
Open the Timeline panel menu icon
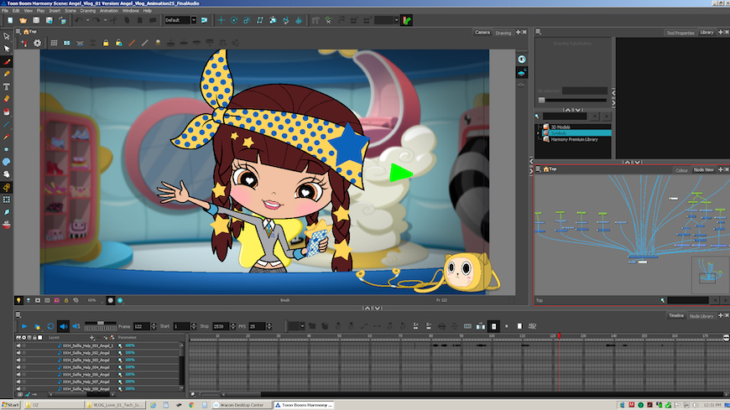point(18,315)
